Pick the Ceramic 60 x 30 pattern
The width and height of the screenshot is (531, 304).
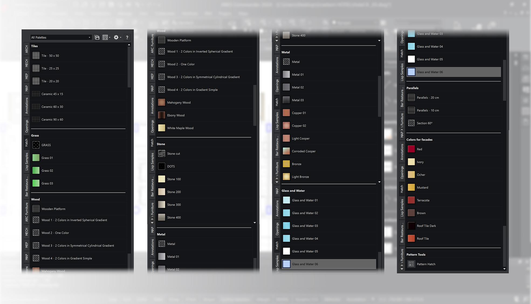[x=78, y=107]
